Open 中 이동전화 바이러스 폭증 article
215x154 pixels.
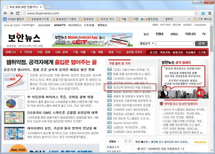coord(60,97)
